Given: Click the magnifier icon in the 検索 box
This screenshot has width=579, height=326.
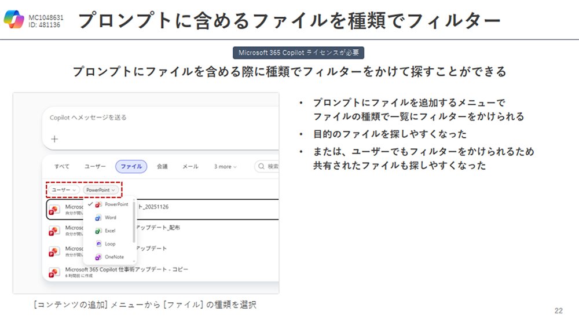Looking at the screenshot, I should pyautogui.click(x=262, y=167).
